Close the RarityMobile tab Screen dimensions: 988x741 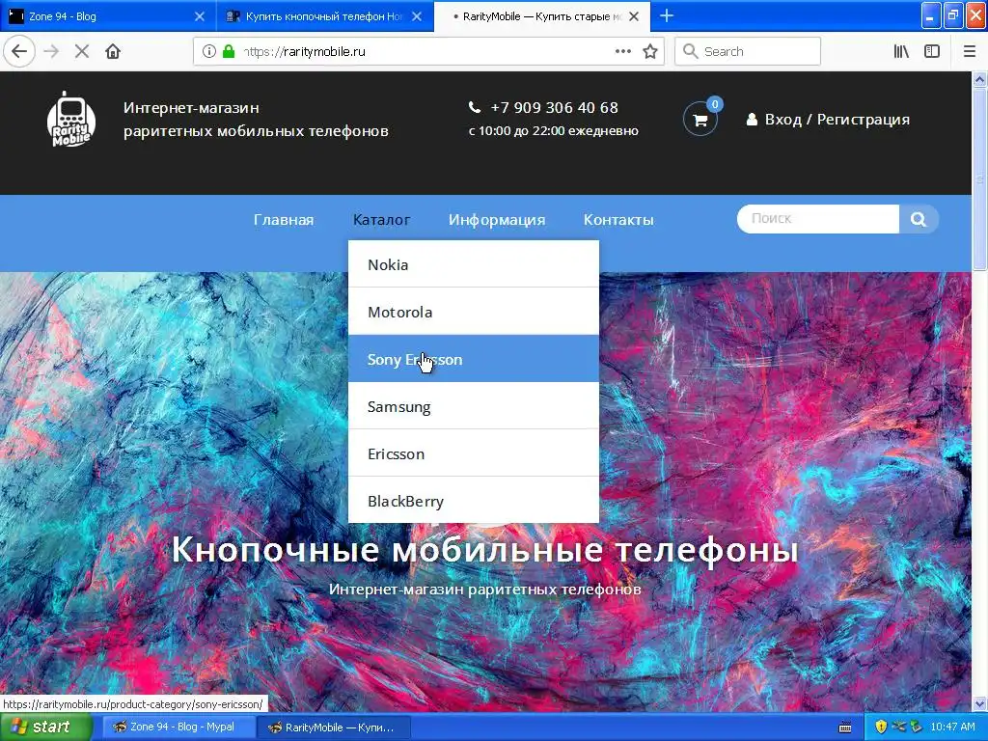[635, 16]
